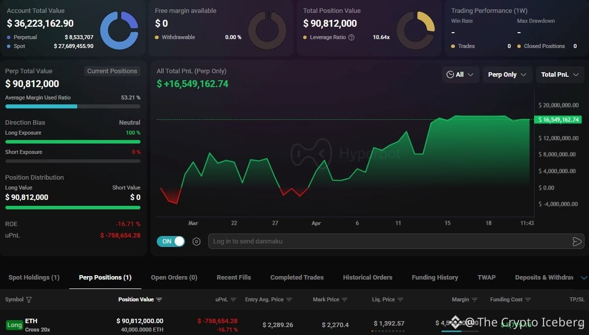Click the Free margin donut chart
The height and width of the screenshot is (335, 589).
tap(268, 31)
